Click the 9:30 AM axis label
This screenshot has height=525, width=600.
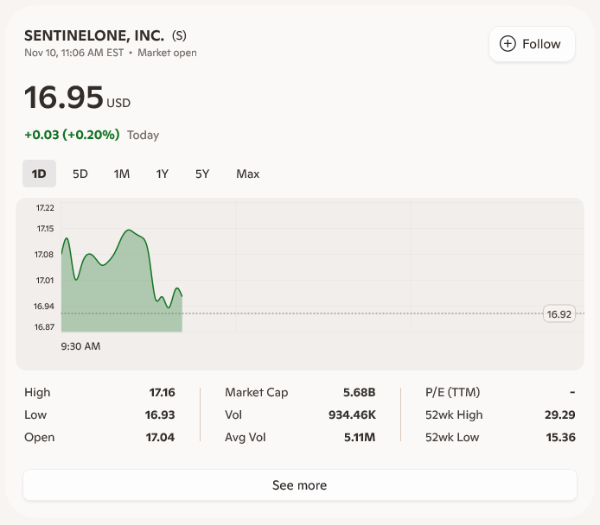(80, 346)
